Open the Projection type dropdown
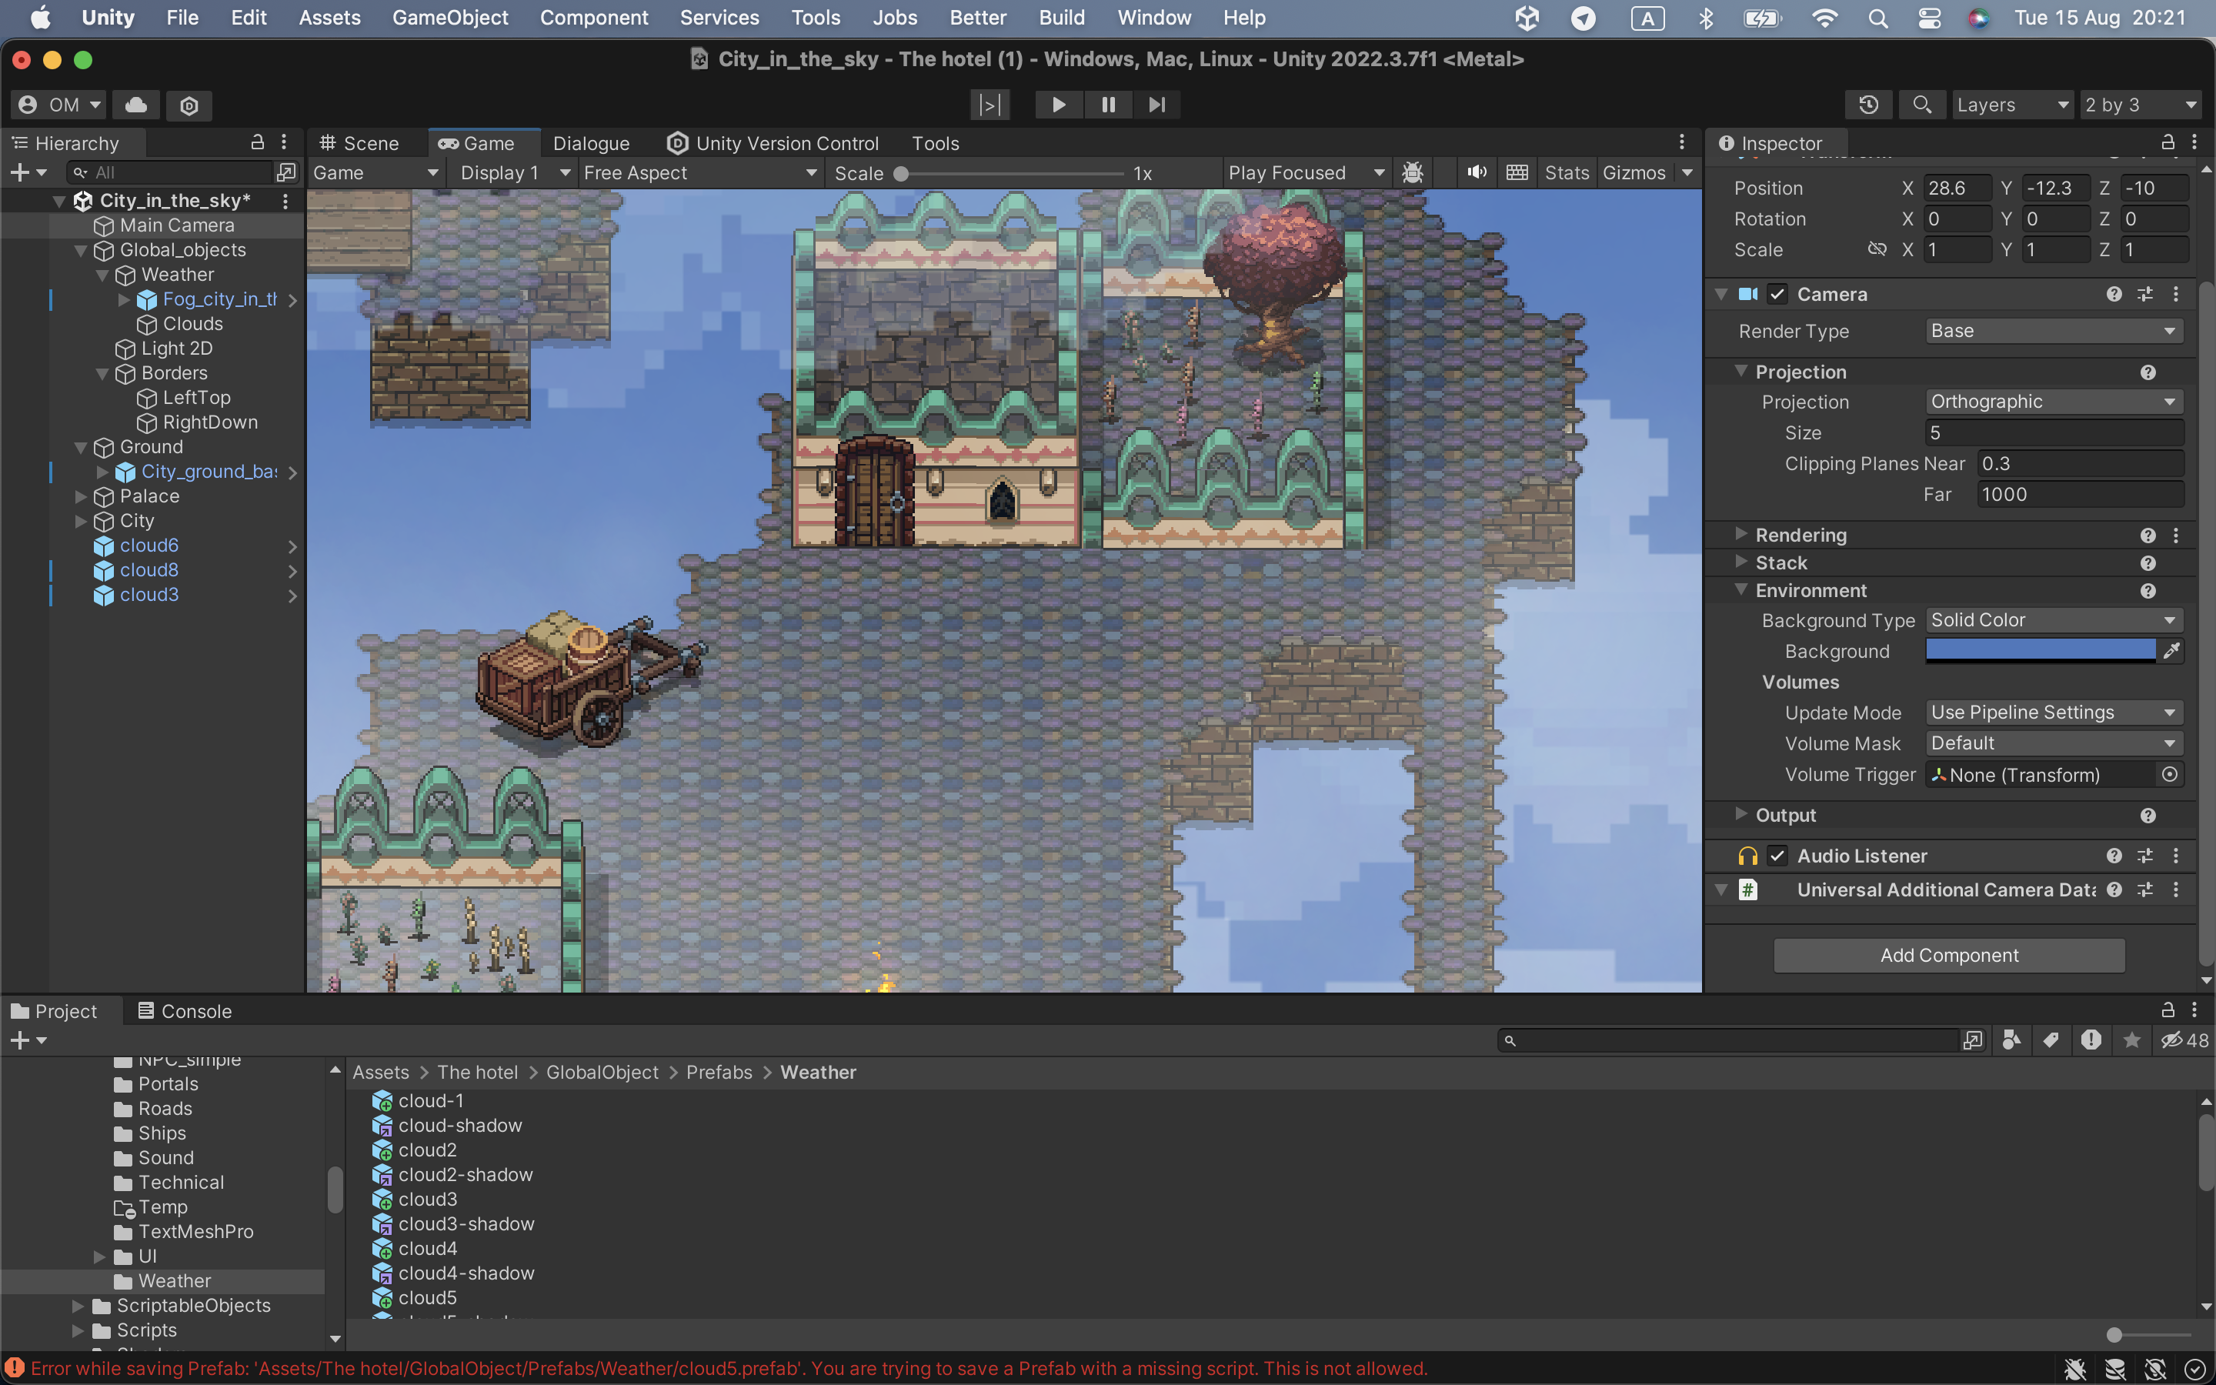This screenshot has height=1385, width=2216. pyautogui.click(x=2053, y=401)
